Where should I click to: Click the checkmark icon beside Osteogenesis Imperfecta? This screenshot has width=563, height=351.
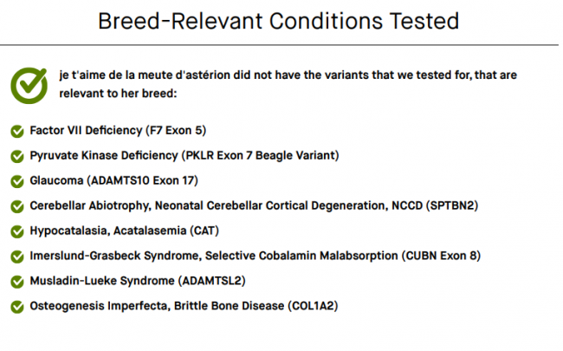pyautogui.click(x=17, y=307)
